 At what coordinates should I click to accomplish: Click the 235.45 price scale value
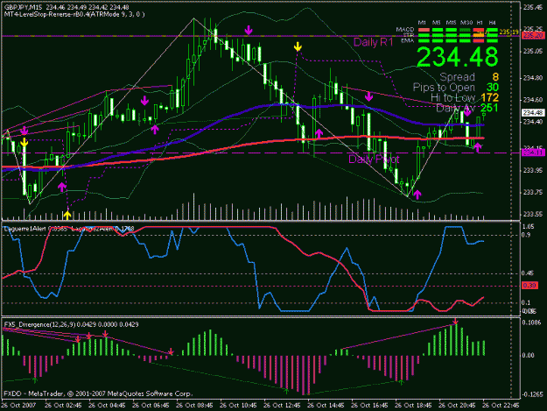coord(533,7)
